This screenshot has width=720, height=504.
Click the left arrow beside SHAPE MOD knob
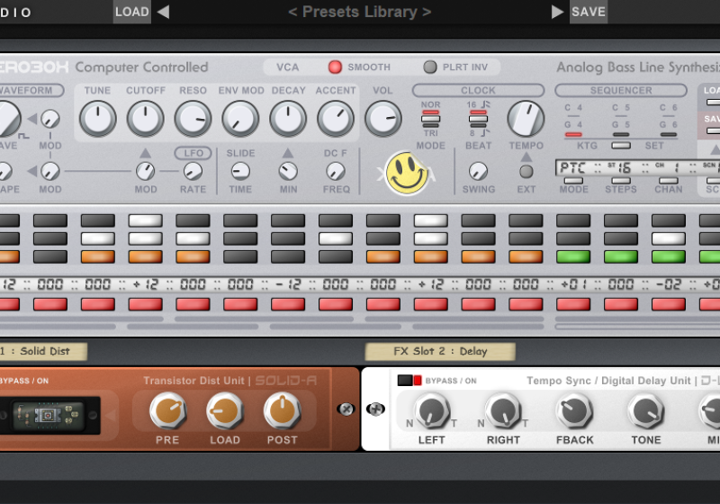[x=32, y=171]
